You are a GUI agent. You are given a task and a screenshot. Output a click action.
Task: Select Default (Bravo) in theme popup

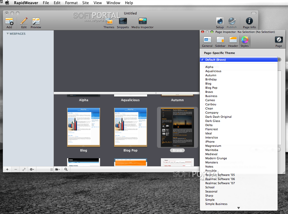pos(239,60)
